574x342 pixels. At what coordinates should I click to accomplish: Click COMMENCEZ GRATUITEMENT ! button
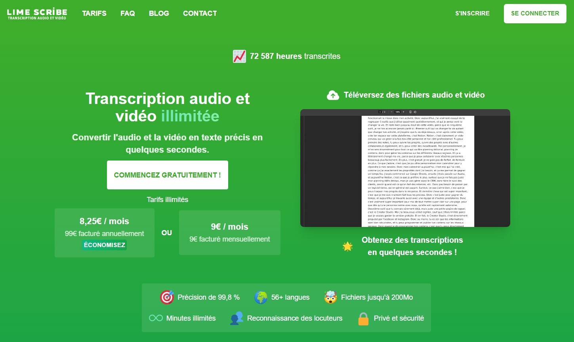pyautogui.click(x=167, y=175)
